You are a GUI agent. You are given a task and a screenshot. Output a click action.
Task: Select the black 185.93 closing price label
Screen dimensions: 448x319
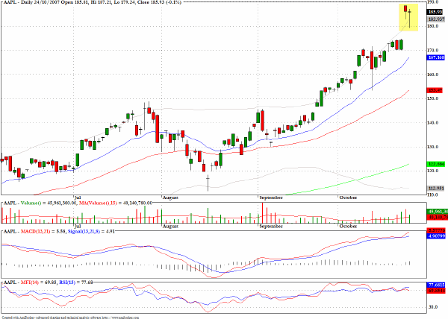tap(435, 12)
